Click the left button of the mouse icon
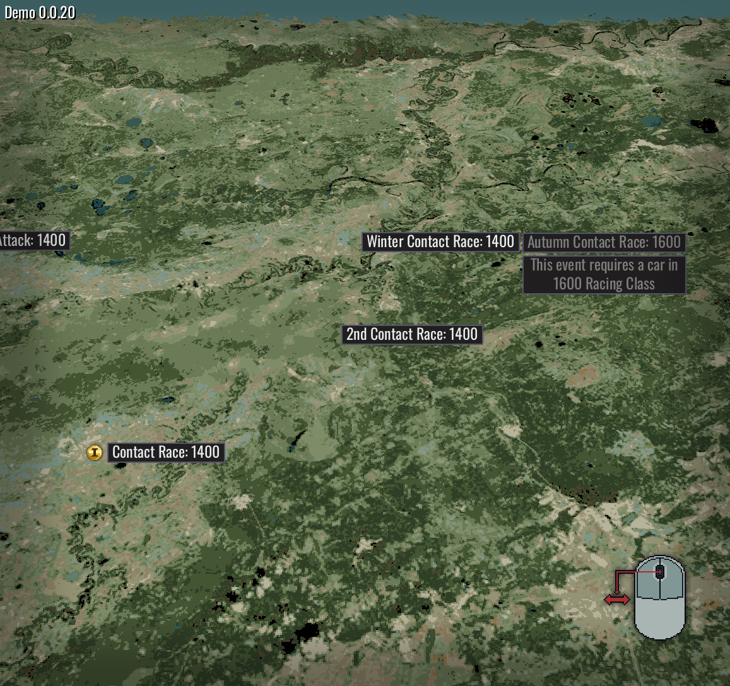 pos(647,578)
